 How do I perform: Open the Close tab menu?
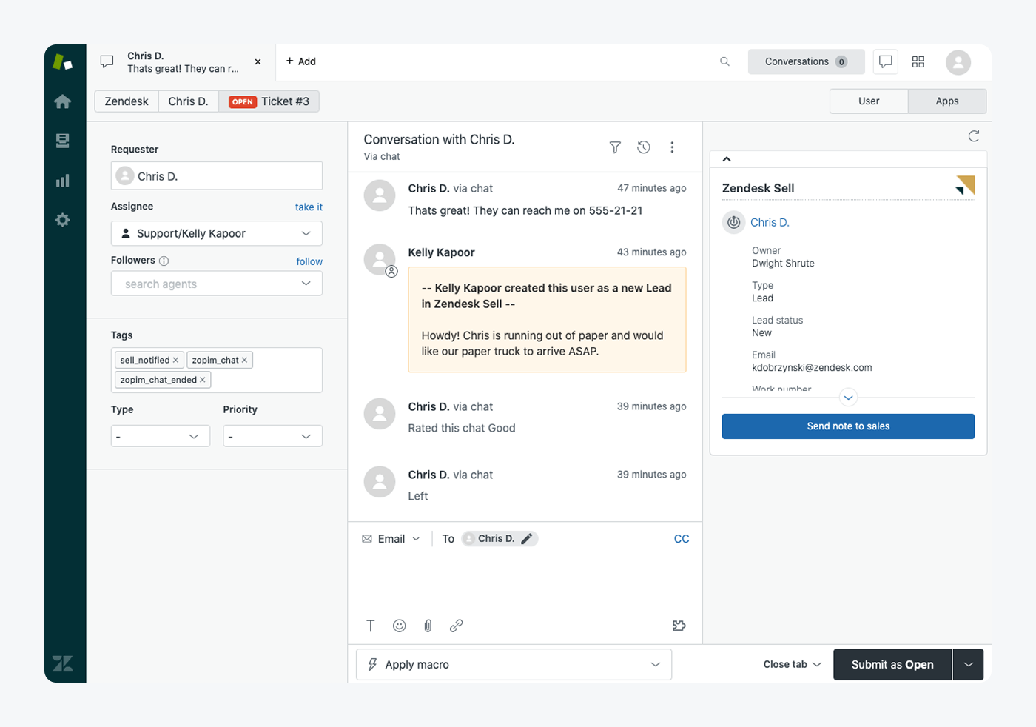pos(793,664)
